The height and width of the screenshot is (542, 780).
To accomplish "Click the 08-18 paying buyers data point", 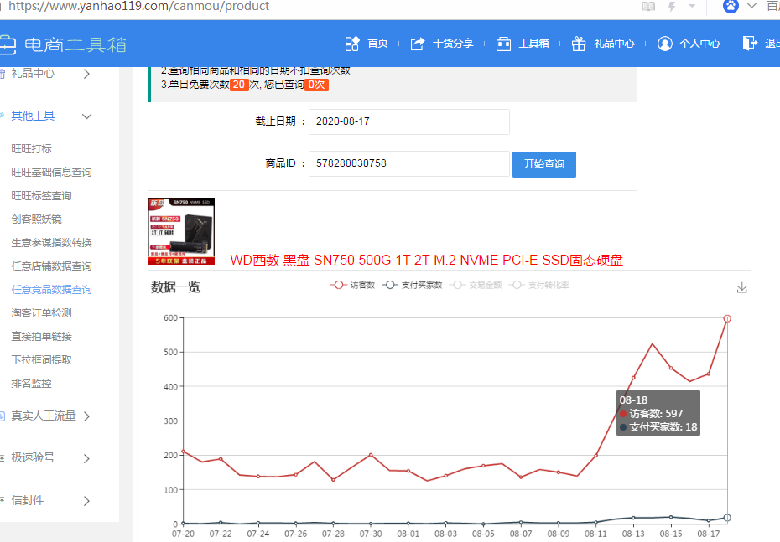I will tap(727, 518).
